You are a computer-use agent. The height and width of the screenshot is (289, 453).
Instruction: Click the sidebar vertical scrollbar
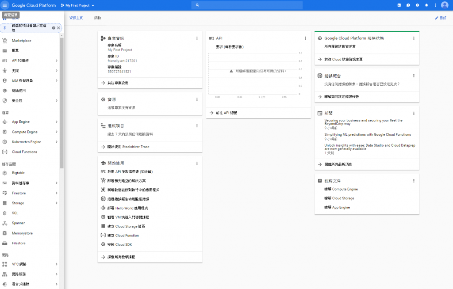[61, 103]
